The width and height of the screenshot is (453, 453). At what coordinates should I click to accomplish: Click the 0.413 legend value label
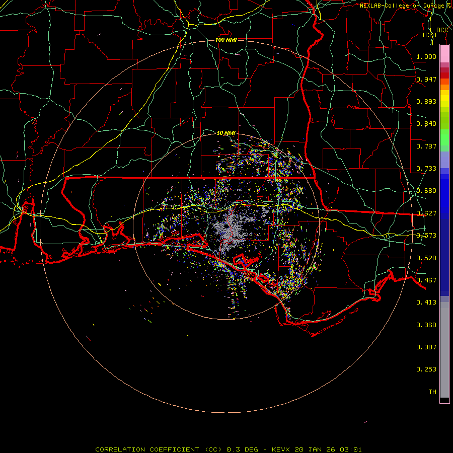426,303
